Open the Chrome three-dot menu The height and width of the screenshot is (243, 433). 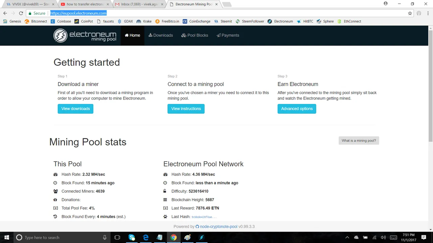click(428, 13)
